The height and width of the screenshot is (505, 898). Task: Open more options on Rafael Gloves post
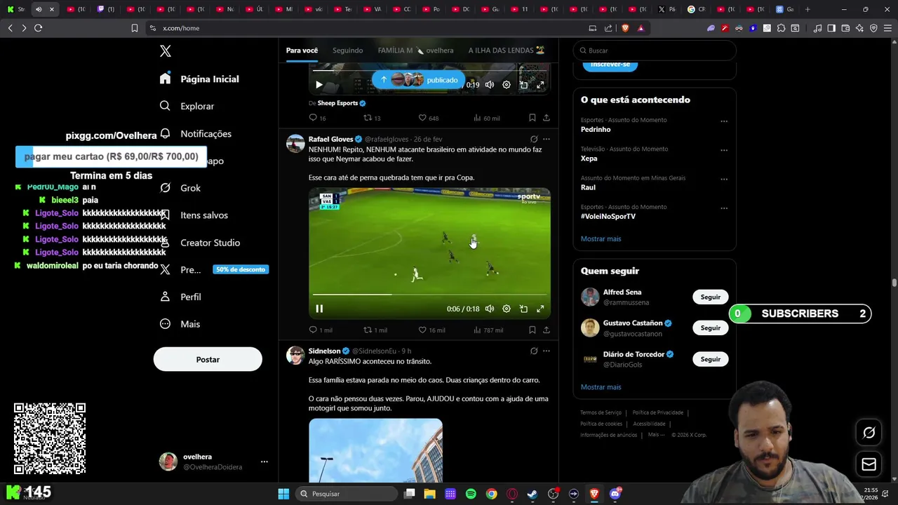(547, 139)
